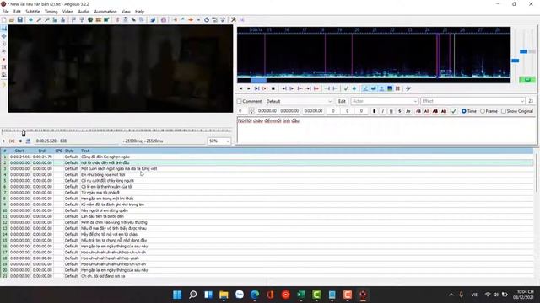
Task: Toggle underline formatting button
Action: (391, 111)
